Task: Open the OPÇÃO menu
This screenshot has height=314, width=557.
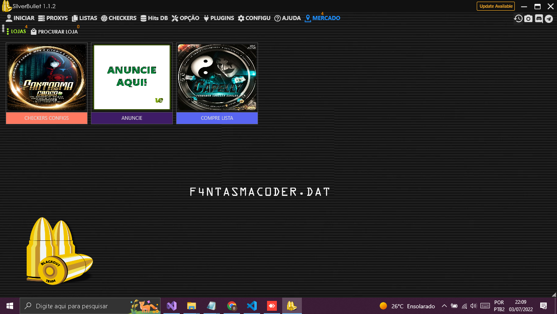Action: (x=186, y=18)
